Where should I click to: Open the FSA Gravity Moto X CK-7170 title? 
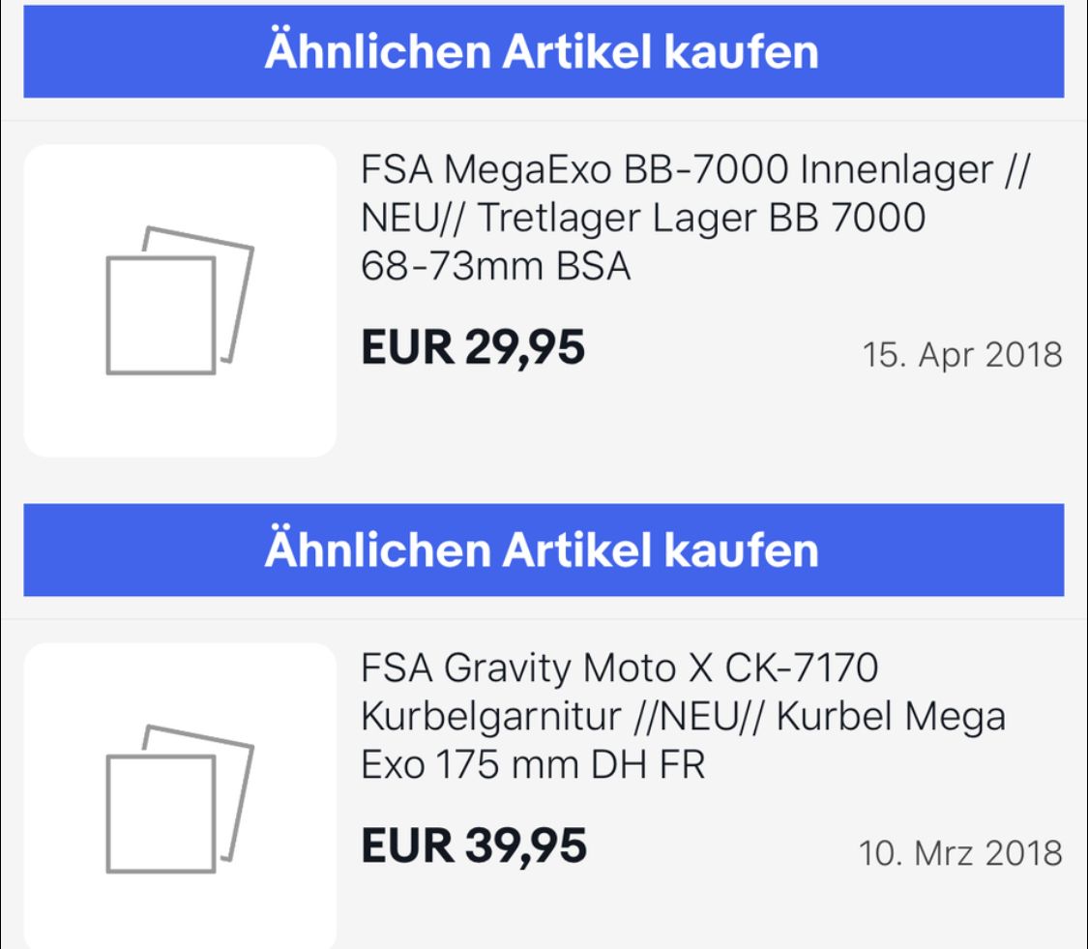pos(619,669)
